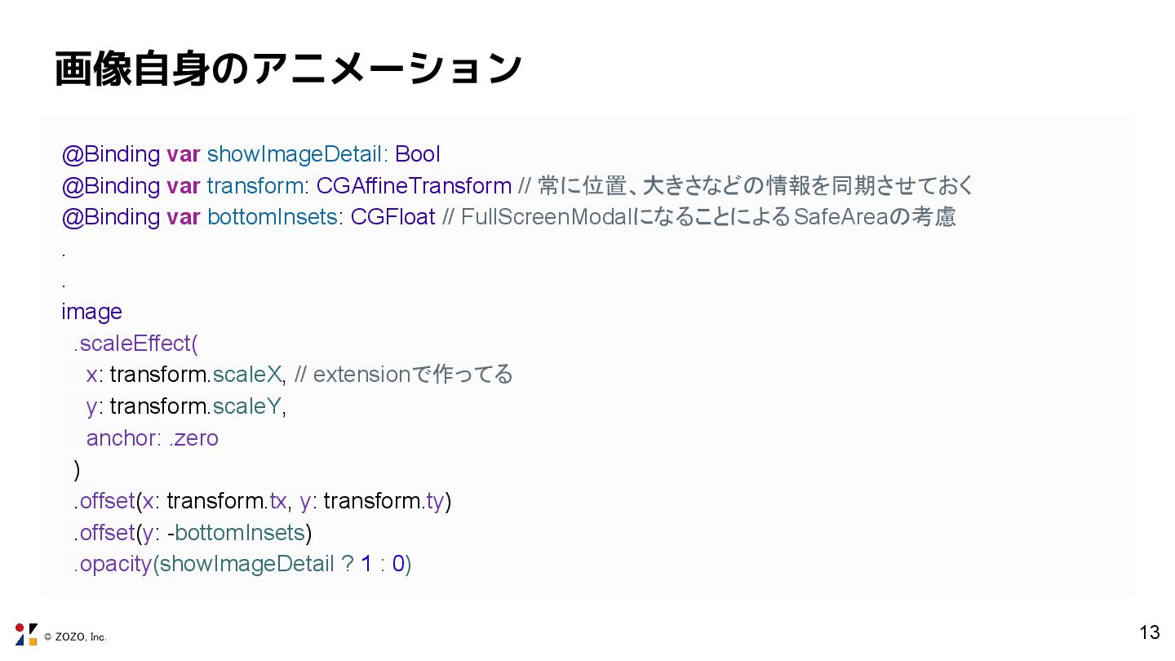Viewport: 1175px width, 661px height.
Task: Click the .scaleEffect( modifier
Action: 135,344
